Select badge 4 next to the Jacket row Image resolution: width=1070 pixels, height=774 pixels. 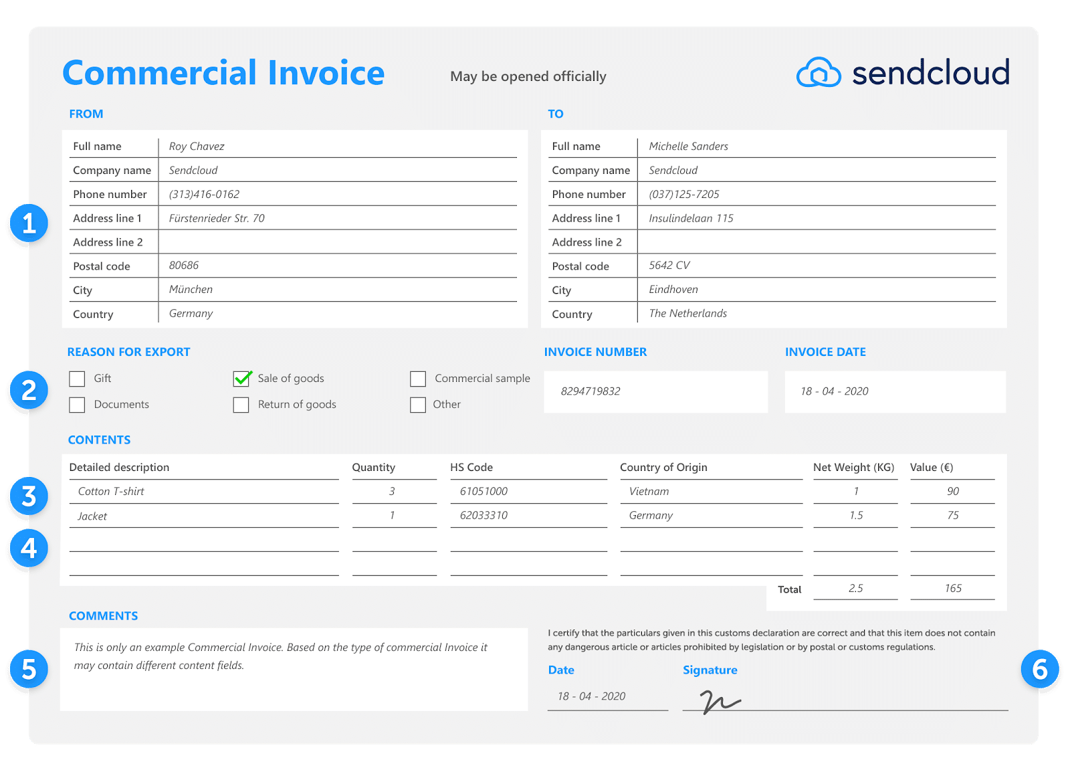tap(29, 549)
